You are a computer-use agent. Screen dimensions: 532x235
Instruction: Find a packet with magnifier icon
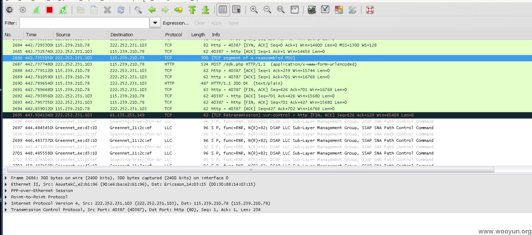(138, 10)
